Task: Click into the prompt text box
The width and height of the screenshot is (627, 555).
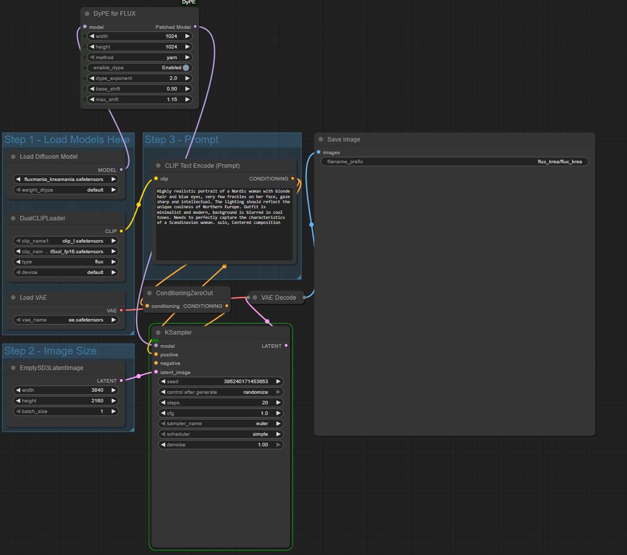Action: (x=224, y=238)
